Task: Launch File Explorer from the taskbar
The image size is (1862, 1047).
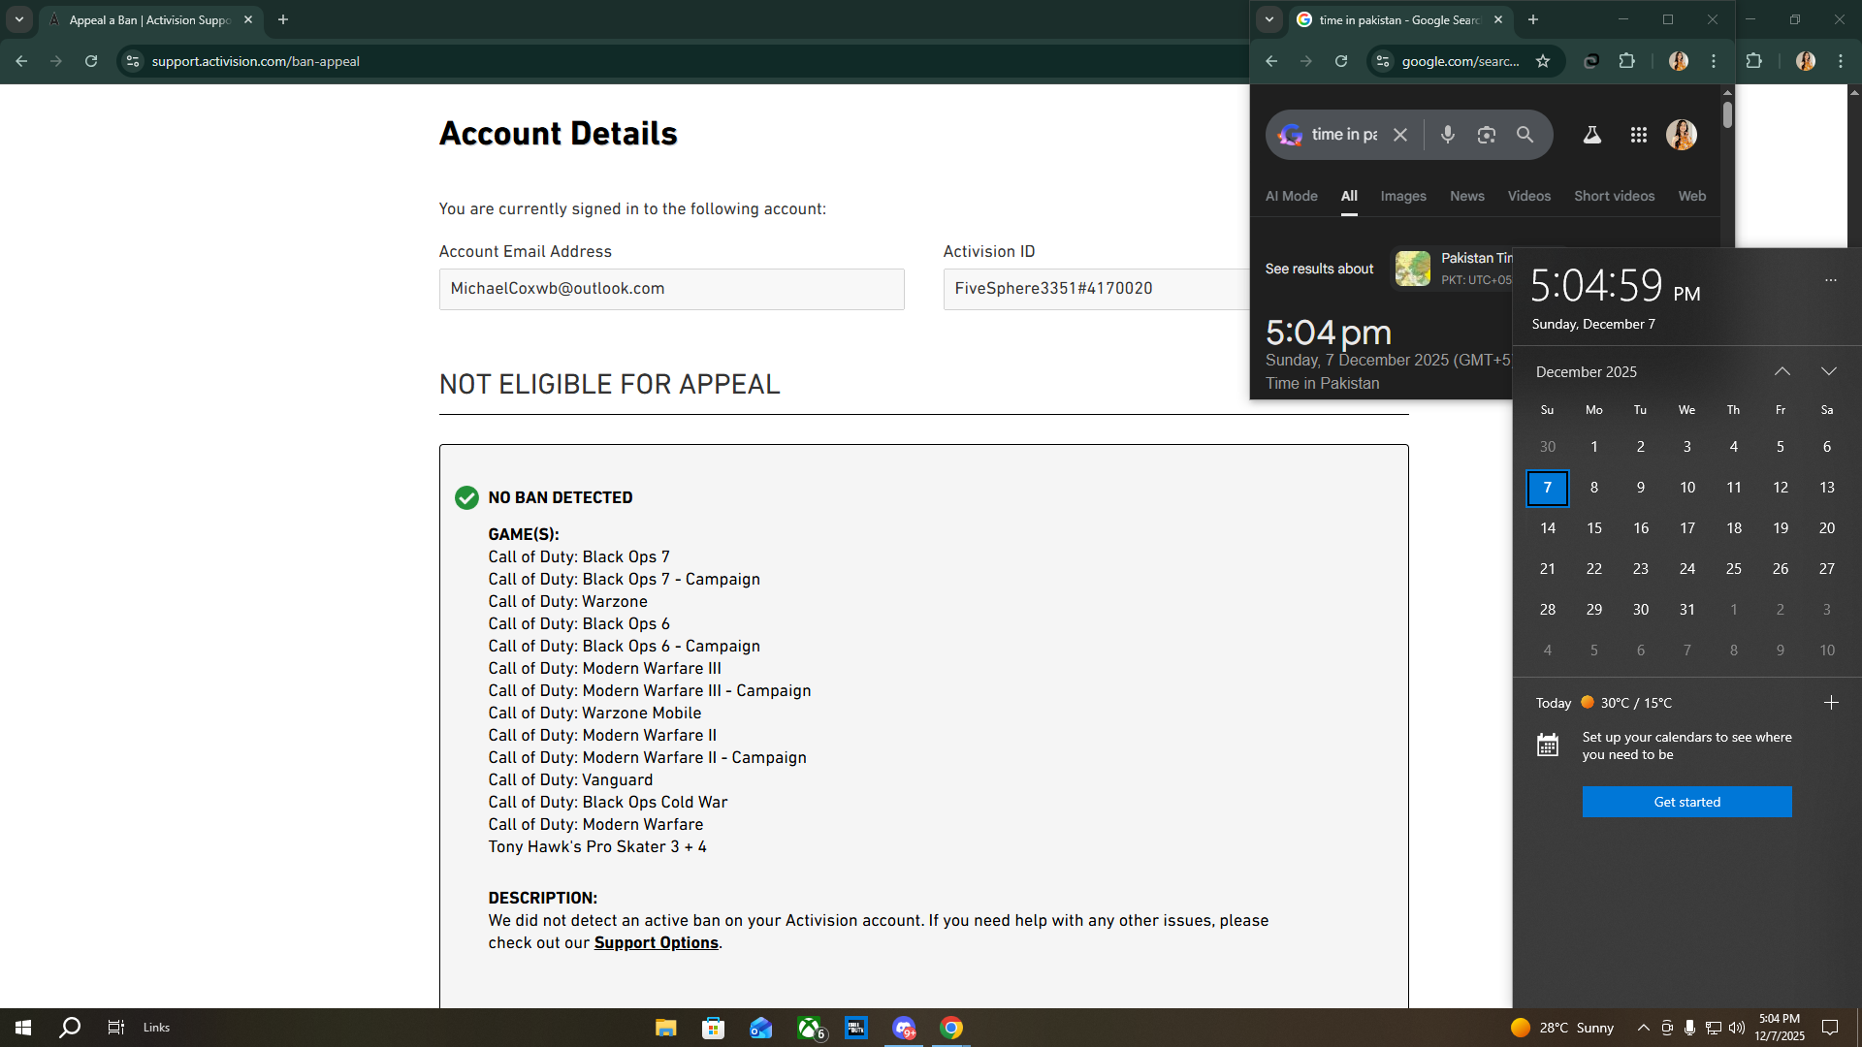Action: tap(665, 1028)
